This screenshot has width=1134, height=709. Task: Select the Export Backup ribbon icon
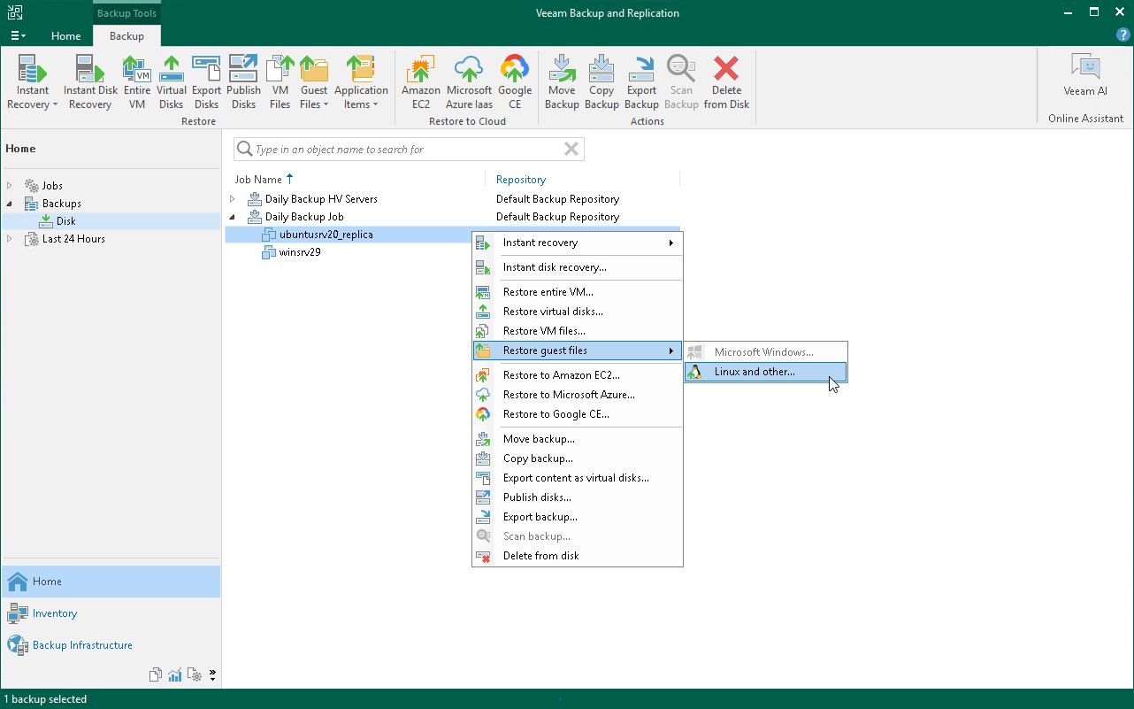tap(641, 82)
